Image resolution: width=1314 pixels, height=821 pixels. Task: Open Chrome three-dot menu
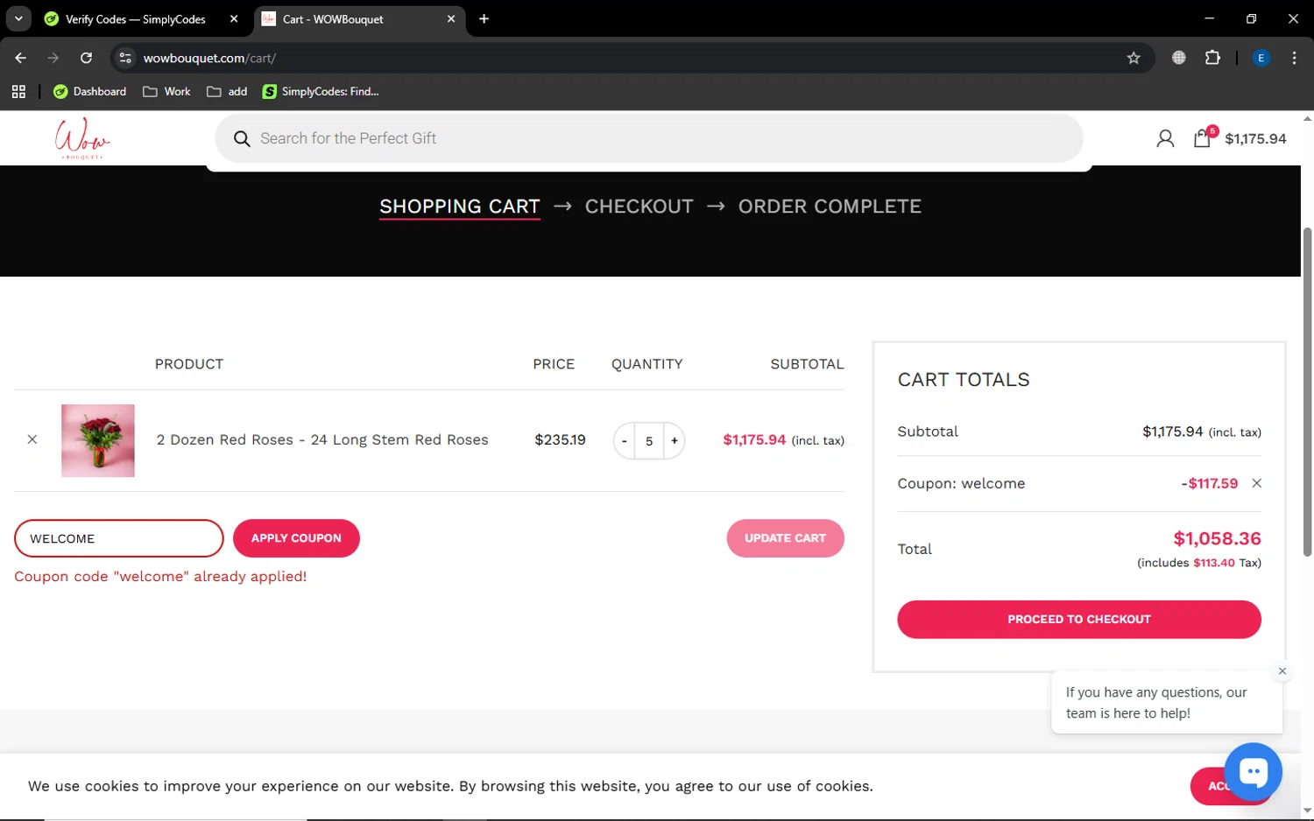[1294, 58]
